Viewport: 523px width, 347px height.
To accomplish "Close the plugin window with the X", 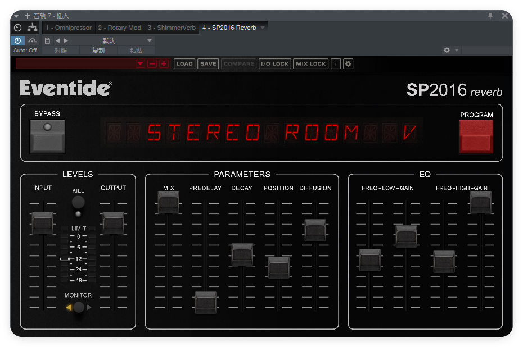I will 505,16.
